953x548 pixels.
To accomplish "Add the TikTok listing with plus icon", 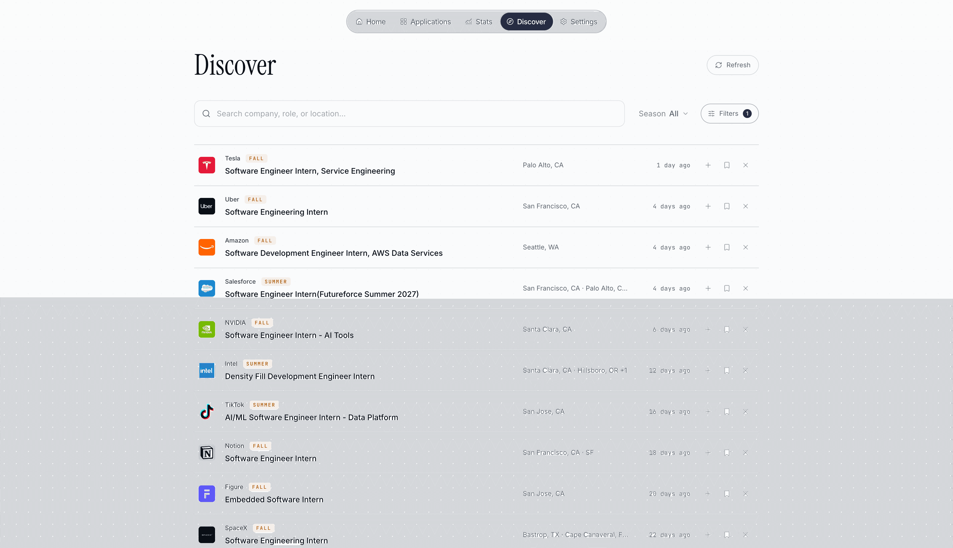I will 708,411.
